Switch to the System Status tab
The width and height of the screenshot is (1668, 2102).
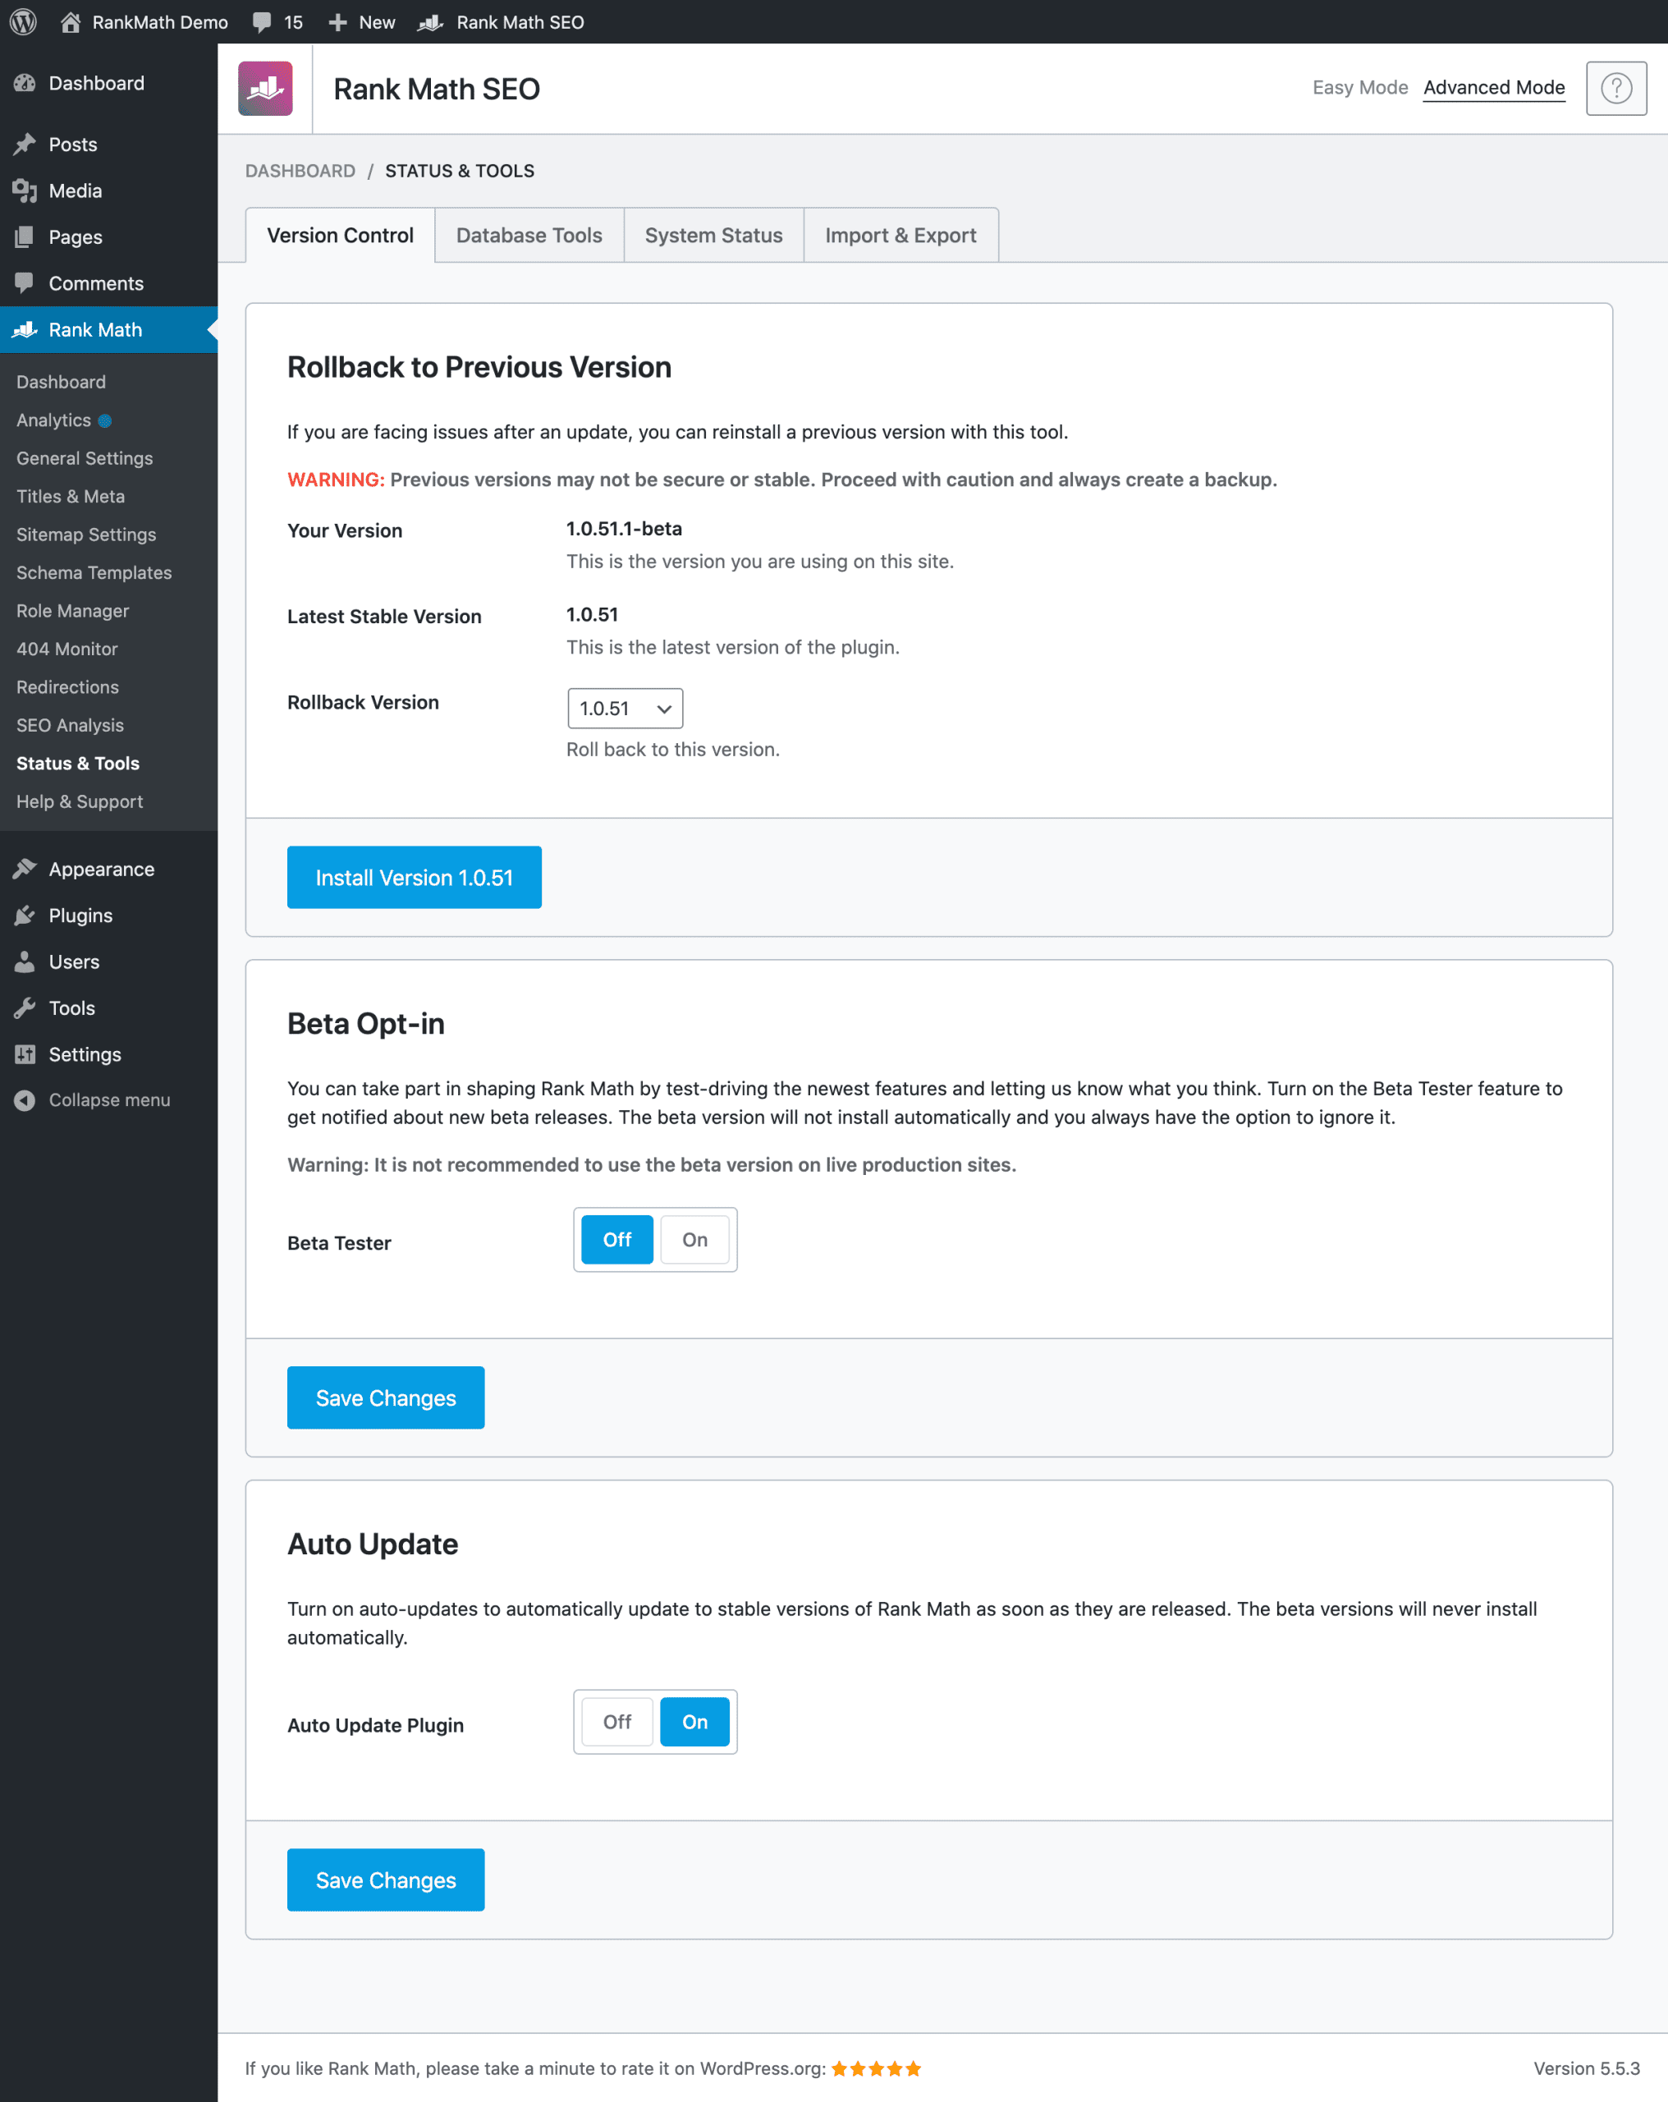click(713, 235)
